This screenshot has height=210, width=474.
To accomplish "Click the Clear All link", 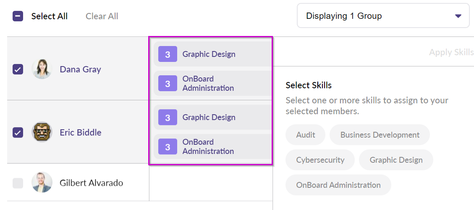I will coord(102,16).
